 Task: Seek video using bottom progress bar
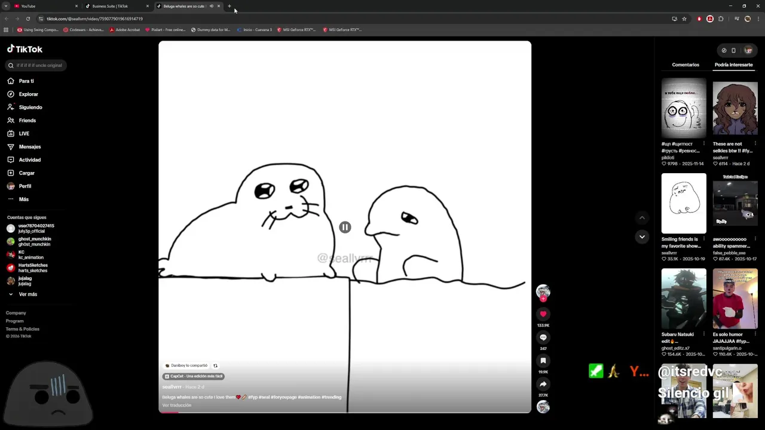pos(345,412)
